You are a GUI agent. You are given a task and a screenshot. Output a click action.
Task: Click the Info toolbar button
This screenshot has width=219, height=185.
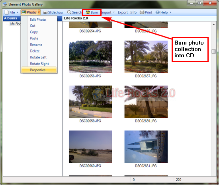133,12
